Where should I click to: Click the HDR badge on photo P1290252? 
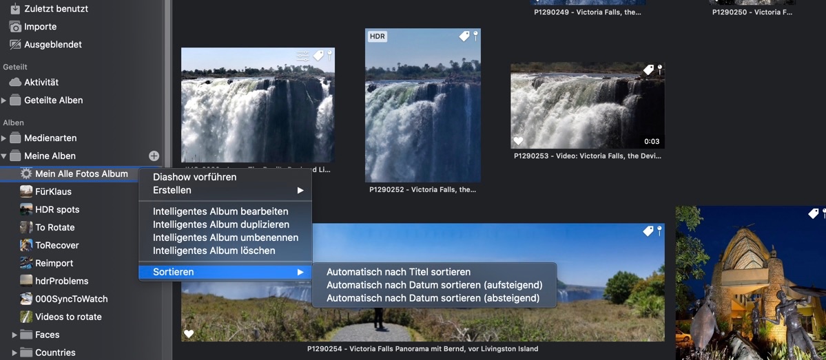click(378, 36)
